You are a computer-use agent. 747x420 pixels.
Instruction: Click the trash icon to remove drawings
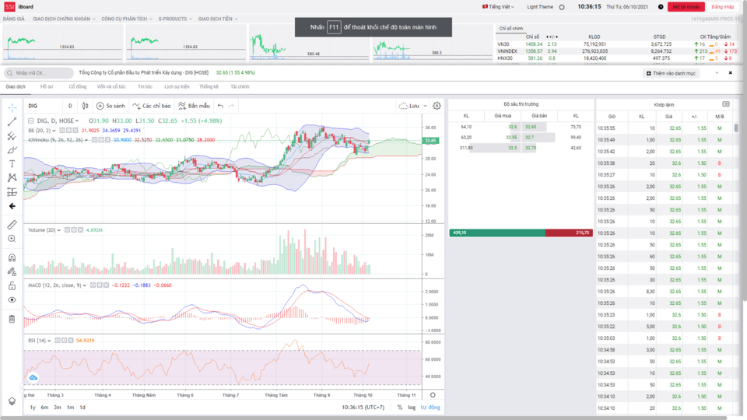point(12,319)
